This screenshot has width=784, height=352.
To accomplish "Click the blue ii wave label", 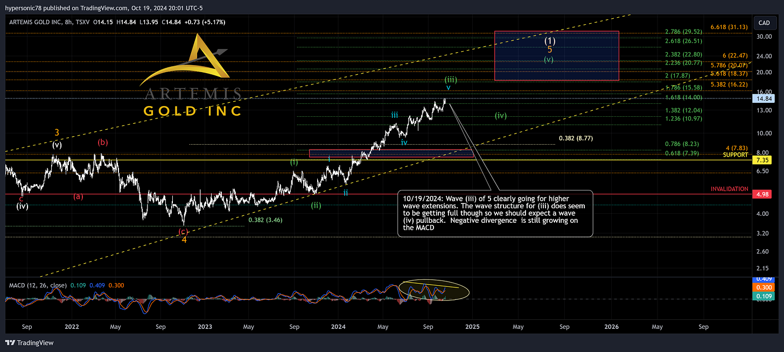I will 346,193.
